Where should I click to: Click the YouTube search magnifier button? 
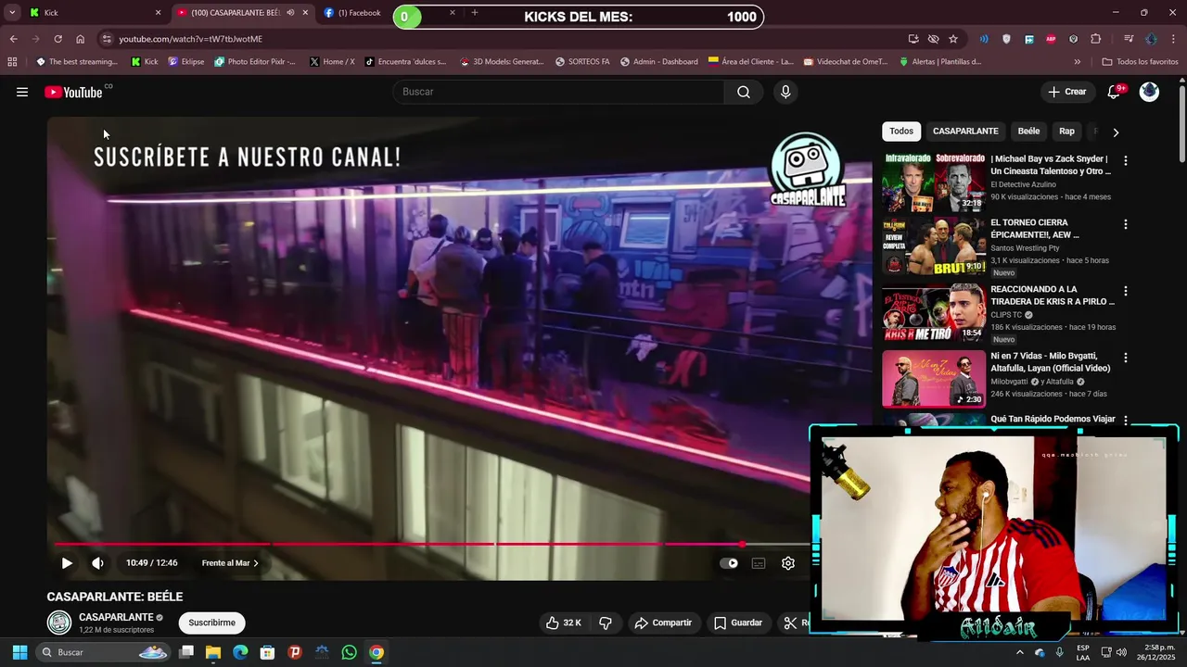[743, 92]
